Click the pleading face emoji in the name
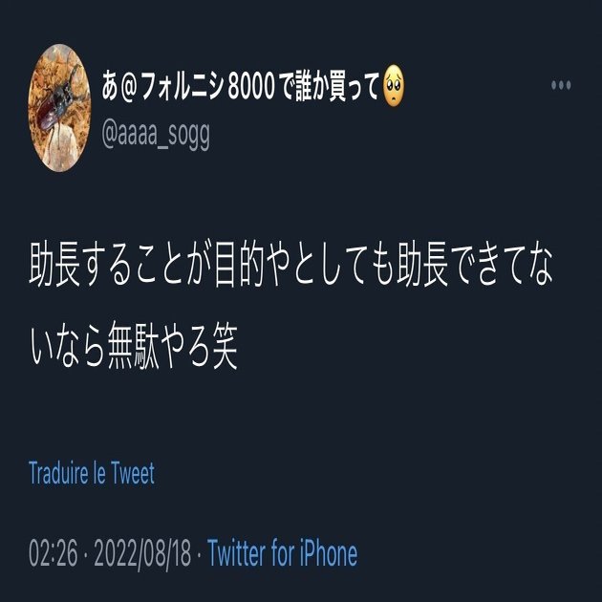Viewport: 602px width, 602px height. pos(394,86)
